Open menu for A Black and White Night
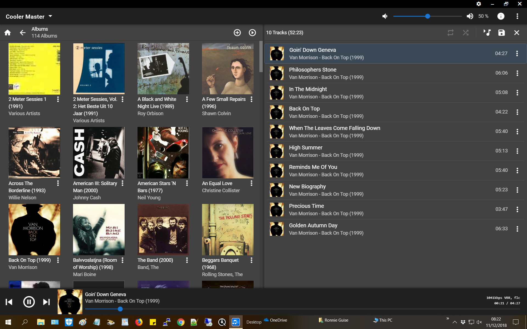The width and height of the screenshot is (527, 329). point(187,99)
